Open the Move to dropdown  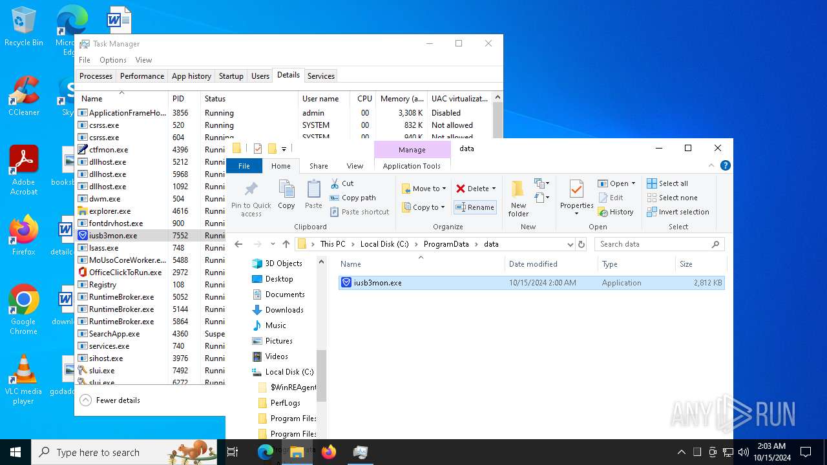tap(424, 189)
